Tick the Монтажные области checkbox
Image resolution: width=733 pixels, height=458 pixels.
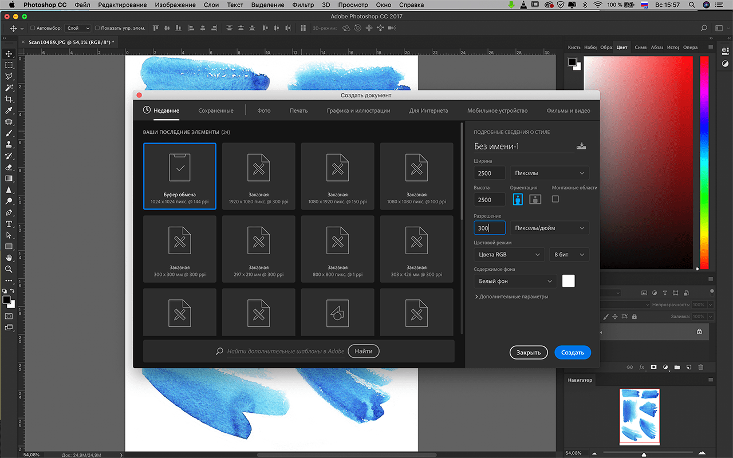coord(555,199)
